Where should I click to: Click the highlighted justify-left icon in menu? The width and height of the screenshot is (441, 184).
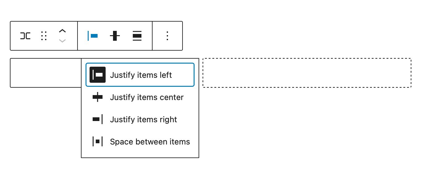[98, 75]
